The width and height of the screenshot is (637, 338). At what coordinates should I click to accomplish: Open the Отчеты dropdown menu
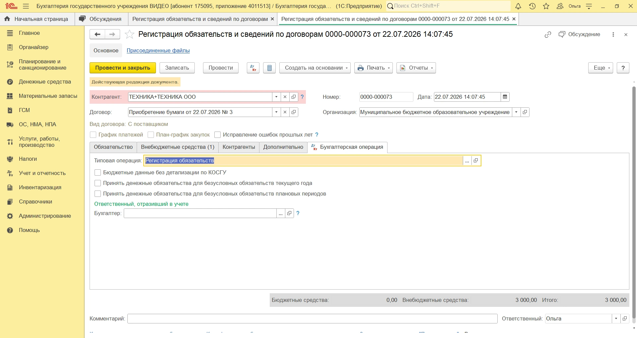(x=416, y=68)
